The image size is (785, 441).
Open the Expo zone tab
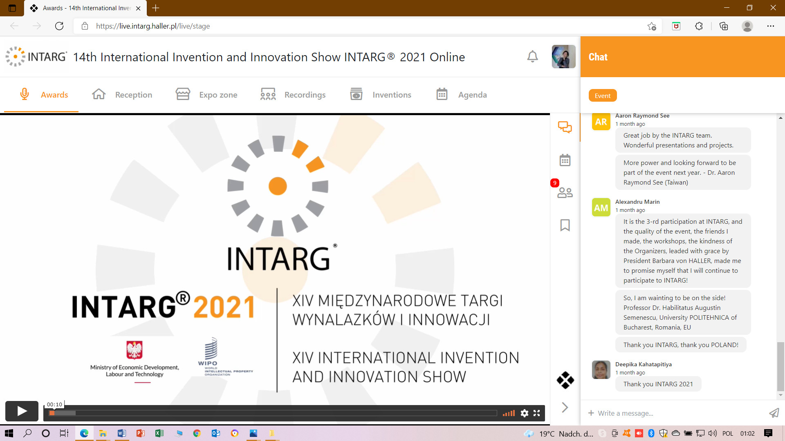[x=206, y=95]
